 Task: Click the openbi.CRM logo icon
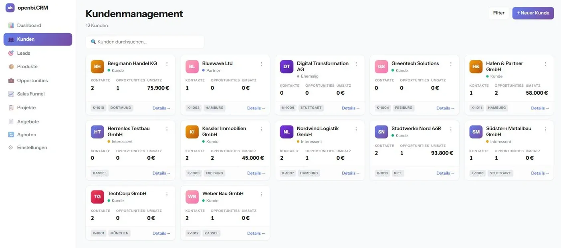(x=10, y=8)
